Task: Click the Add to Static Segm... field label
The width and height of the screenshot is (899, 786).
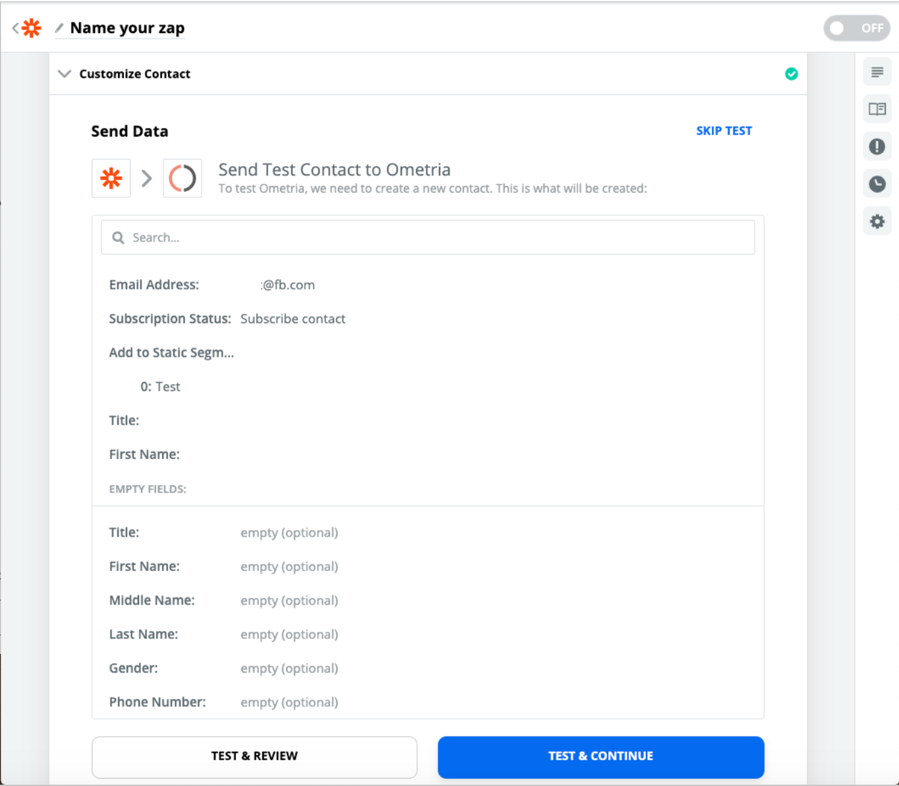Action: coord(171,353)
